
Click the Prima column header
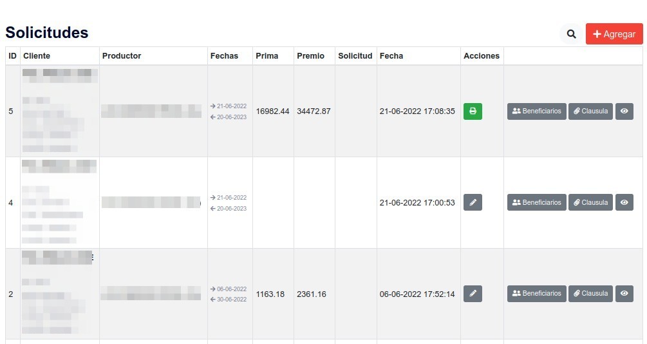[x=267, y=56]
